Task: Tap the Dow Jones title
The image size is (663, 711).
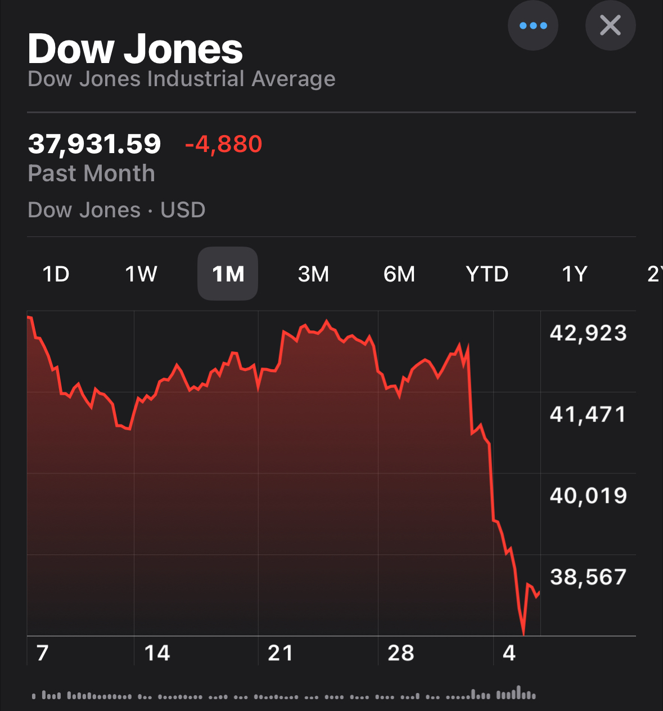Action: click(x=136, y=49)
